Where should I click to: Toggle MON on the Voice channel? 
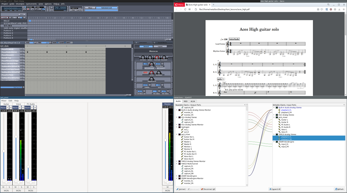(x=19, y=191)
